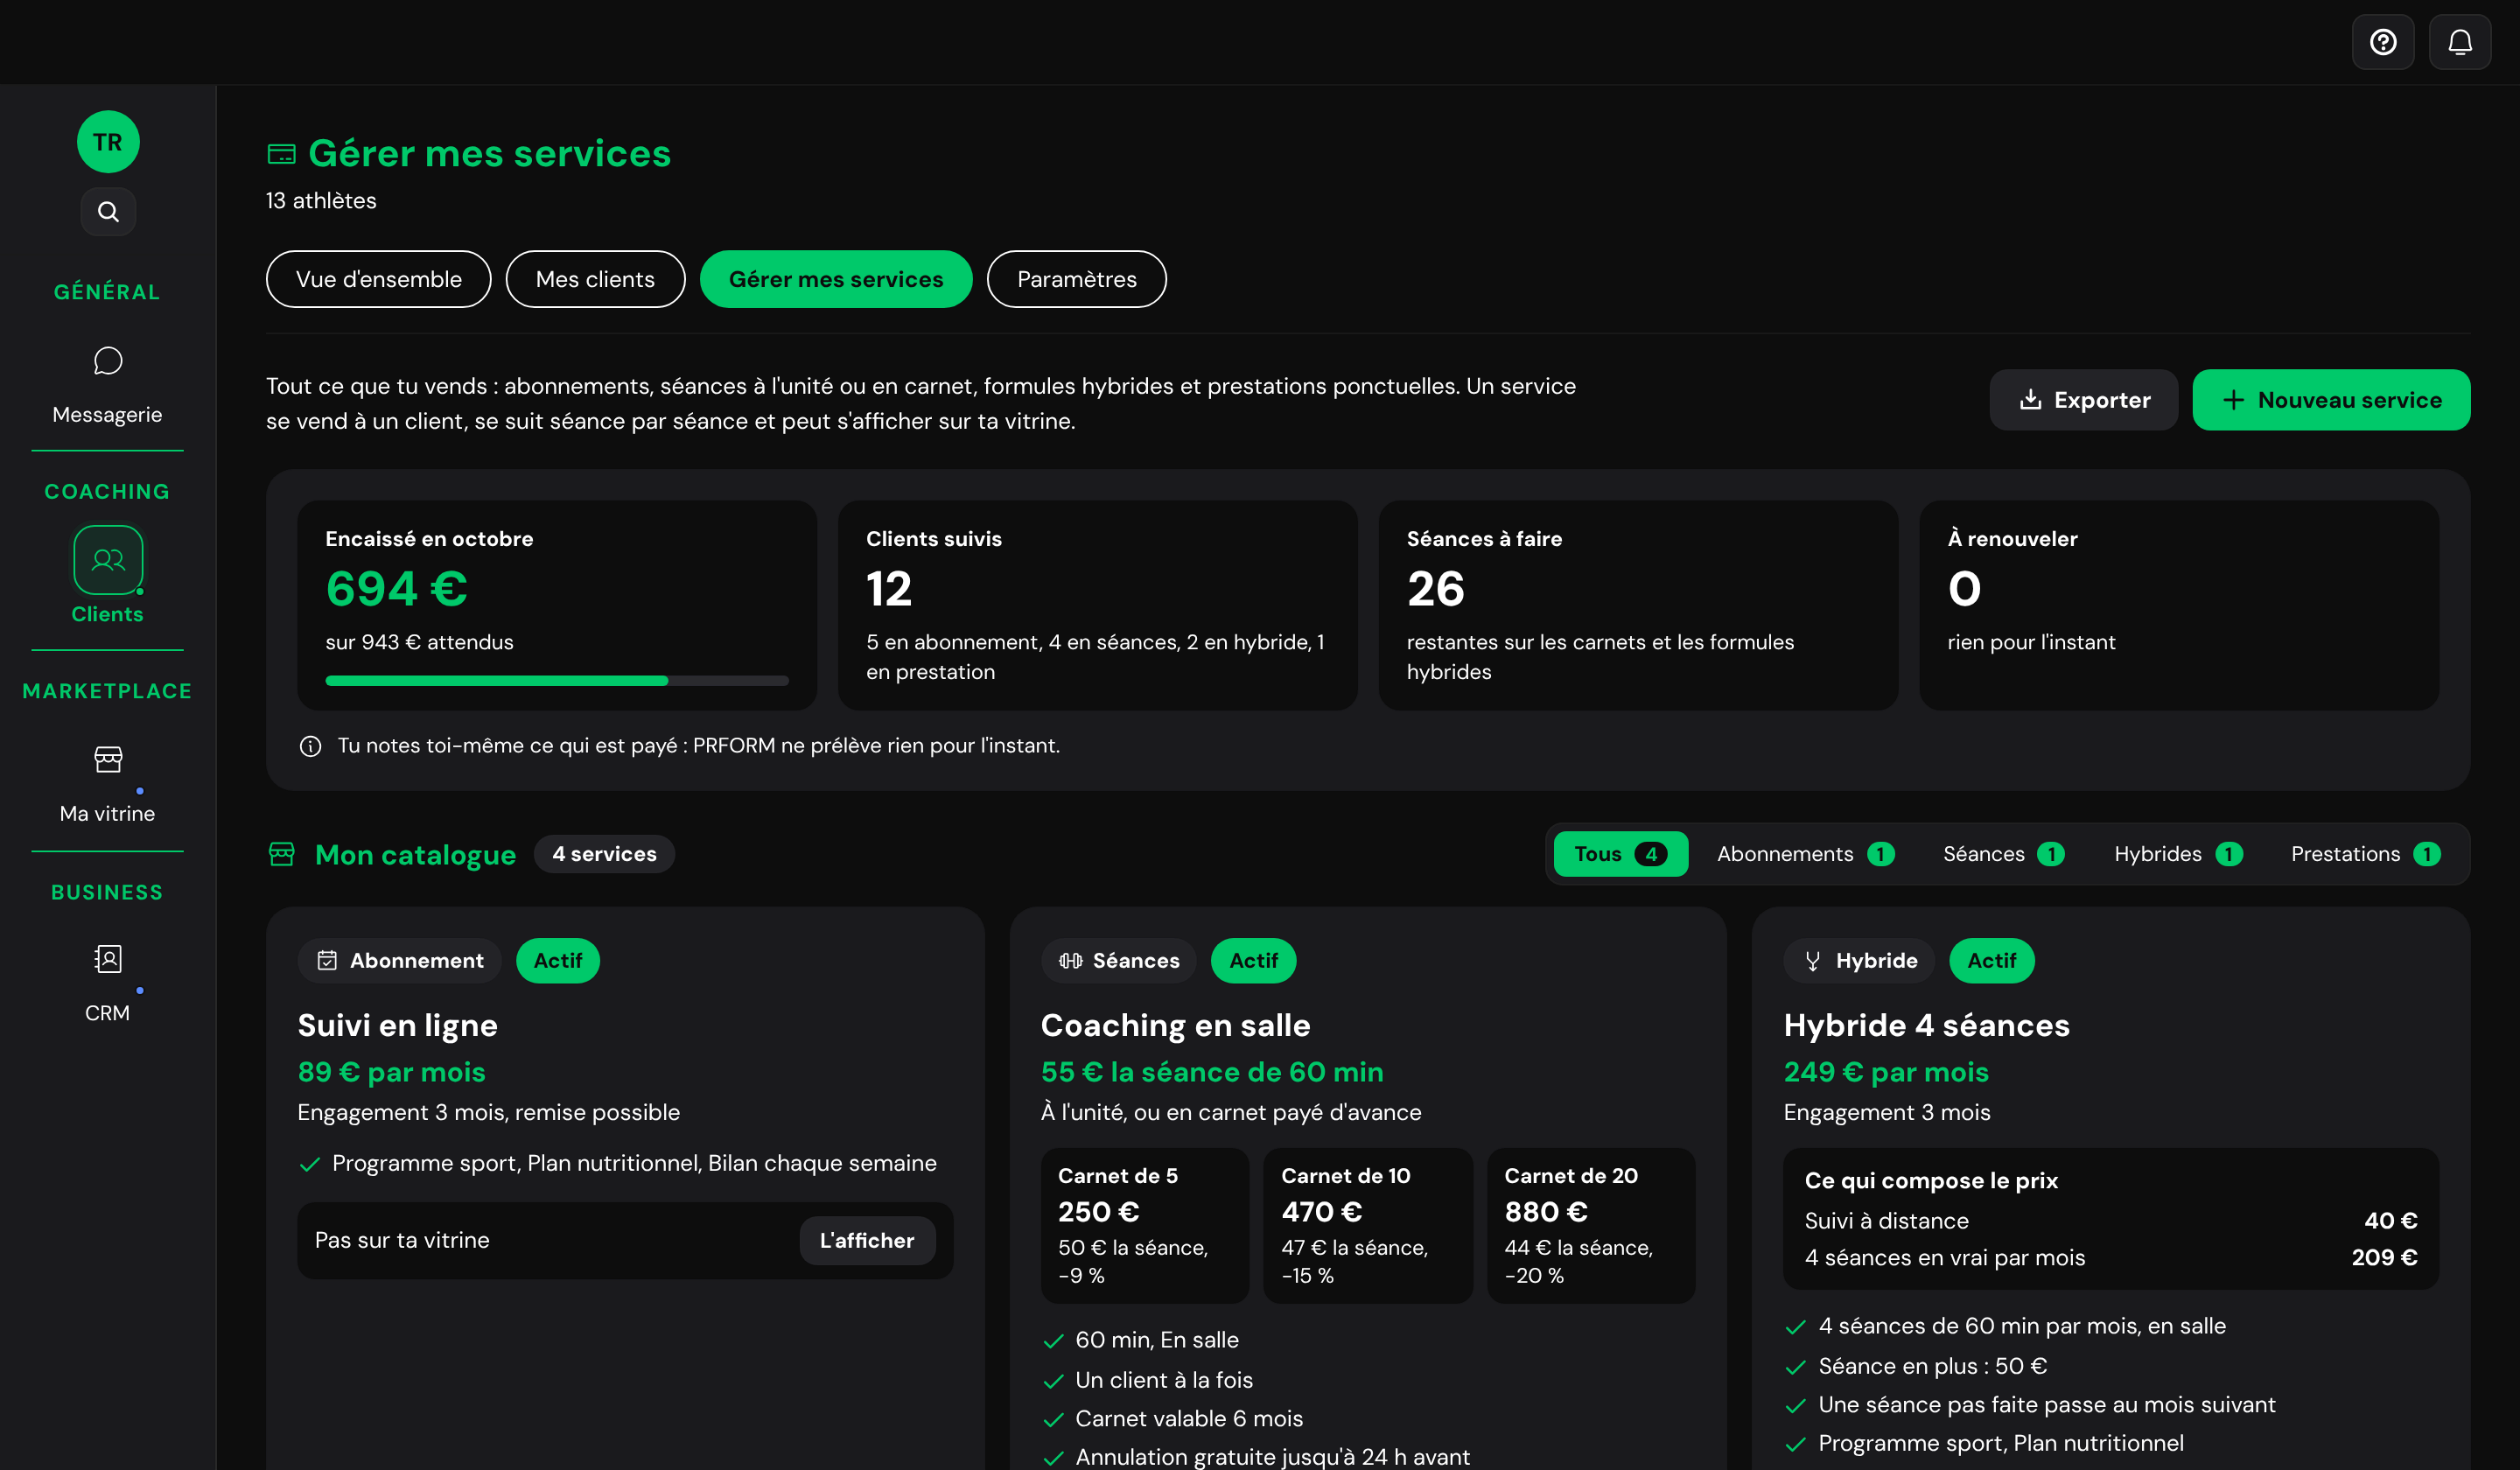
Task: Select the Gérer mes services tab
Action: (x=836, y=279)
